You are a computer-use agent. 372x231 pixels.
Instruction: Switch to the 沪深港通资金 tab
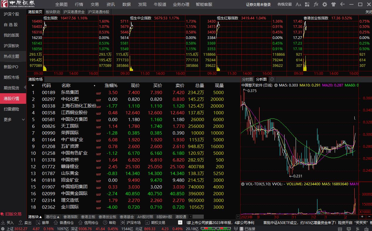pyautogui.click(x=74, y=12)
